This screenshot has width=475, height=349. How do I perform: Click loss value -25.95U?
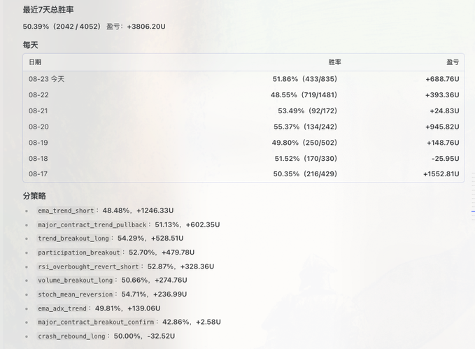click(446, 159)
